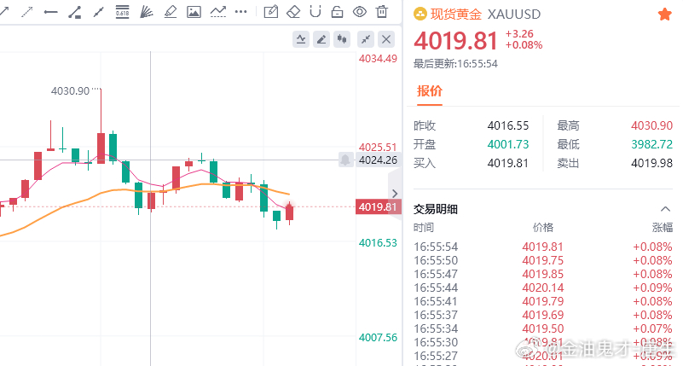
Task: Open the indicators wave-line button
Action: pyautogui.click(x=301, y=39)
